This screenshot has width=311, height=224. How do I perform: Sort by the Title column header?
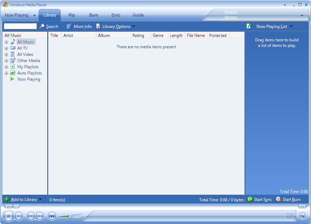[x=55, y=35]
